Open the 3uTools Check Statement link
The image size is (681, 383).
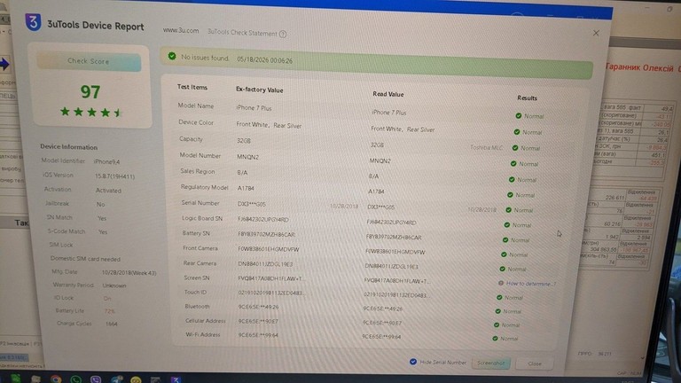pos(242,33)
